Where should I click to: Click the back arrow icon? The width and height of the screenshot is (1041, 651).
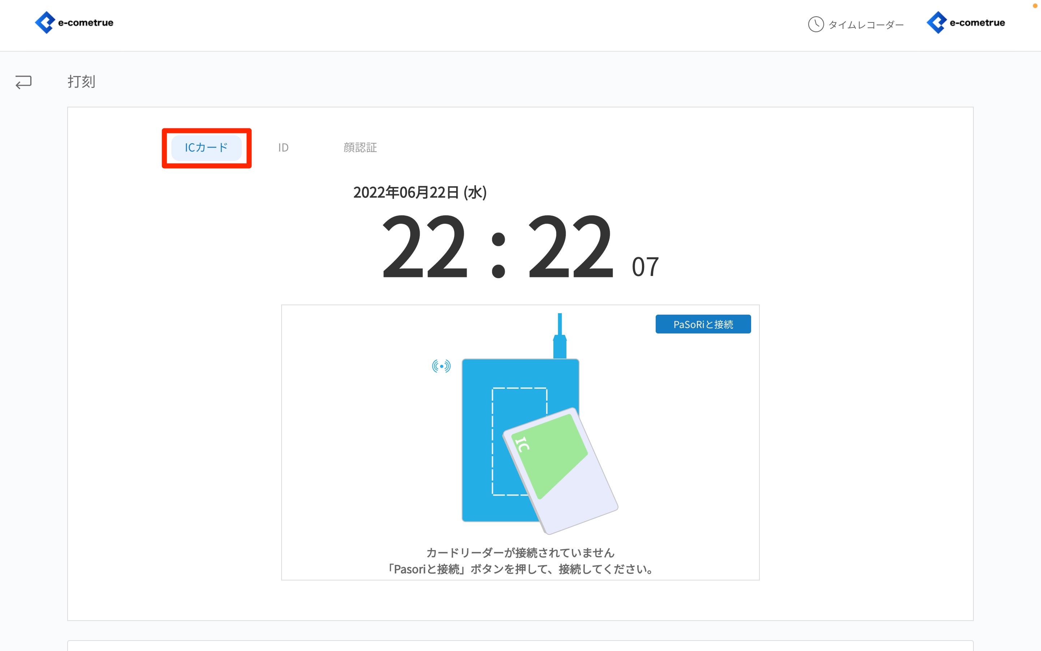[x=23, y=82]
